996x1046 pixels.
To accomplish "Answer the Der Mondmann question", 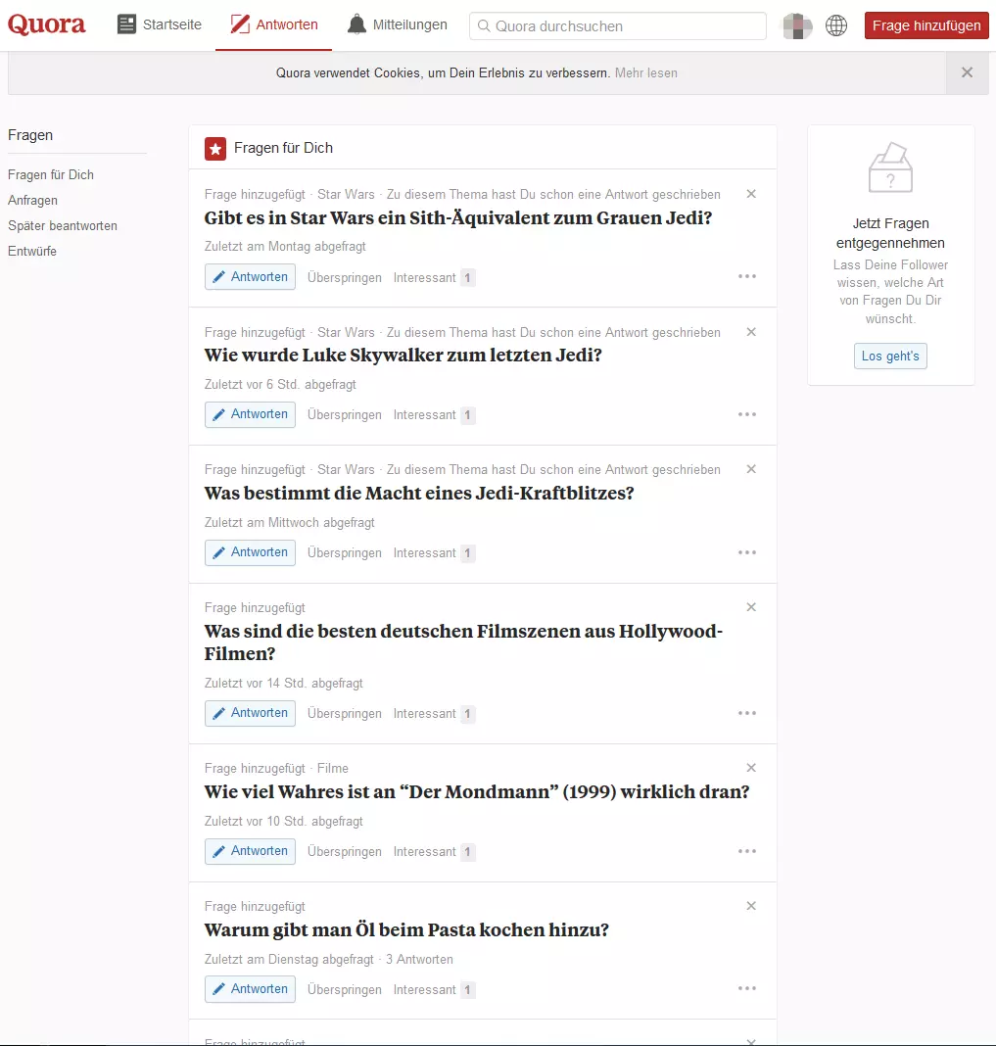I will point(250,851).
